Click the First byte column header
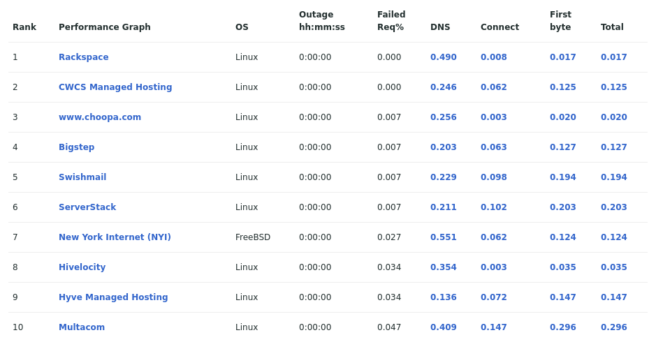656x342 pixels. (560, 20)
